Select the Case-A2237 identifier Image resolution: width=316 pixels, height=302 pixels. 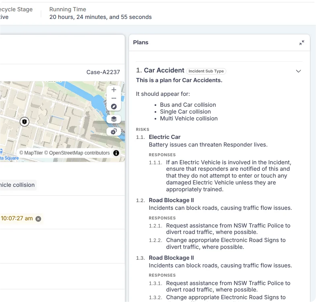(x=103, y=72)
